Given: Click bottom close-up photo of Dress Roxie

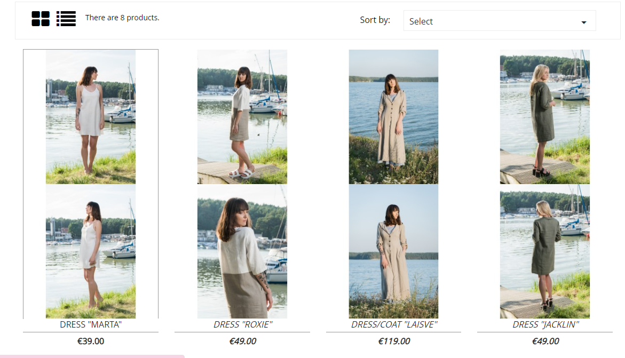Looking at the screenshot, I should (242, 251).
